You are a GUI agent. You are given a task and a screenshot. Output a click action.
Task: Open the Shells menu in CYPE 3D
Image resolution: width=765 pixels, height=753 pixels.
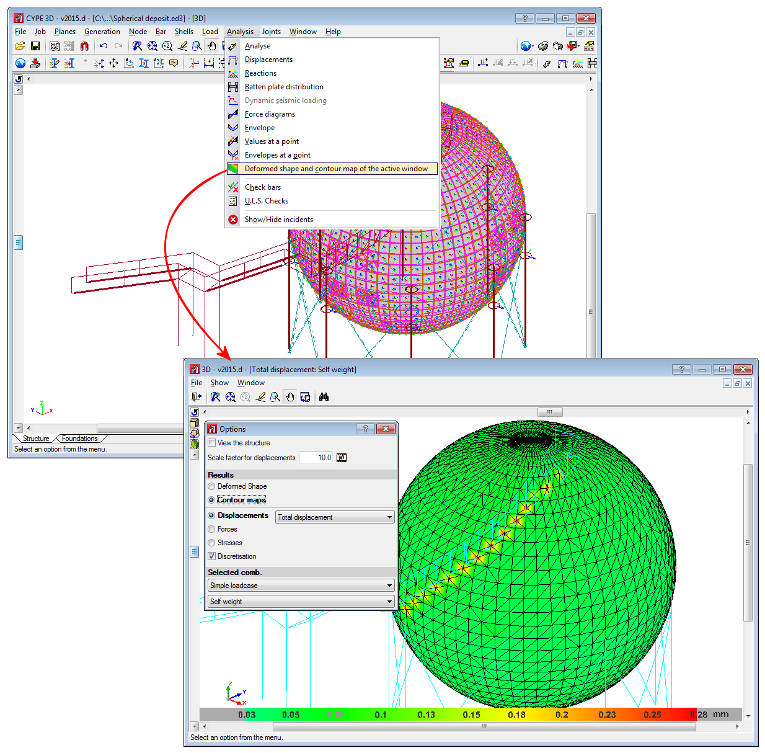(x=184, y=32)
